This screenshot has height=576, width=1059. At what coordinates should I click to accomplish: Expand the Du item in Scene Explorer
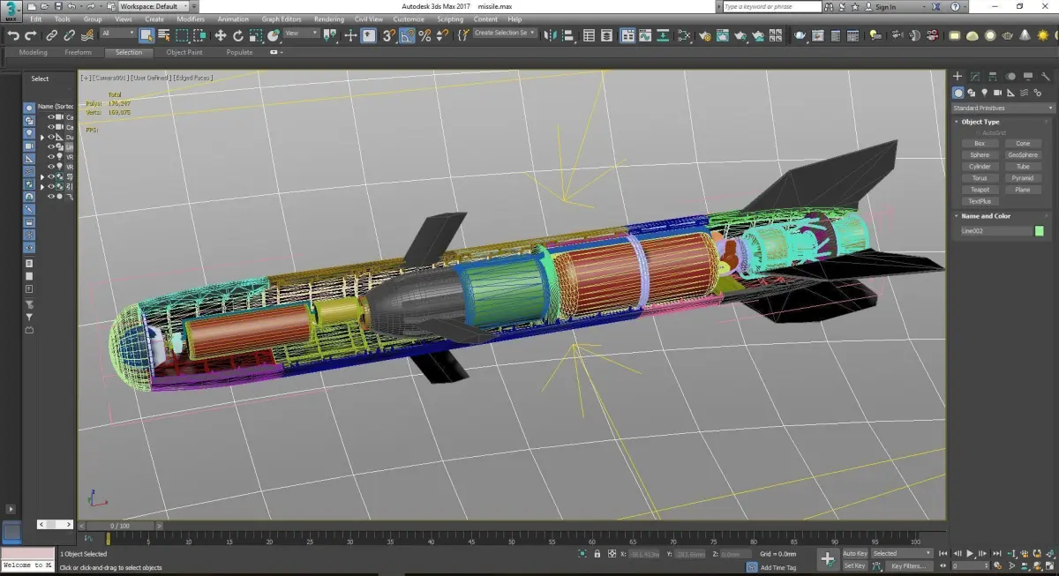click(x=41, y=137)
